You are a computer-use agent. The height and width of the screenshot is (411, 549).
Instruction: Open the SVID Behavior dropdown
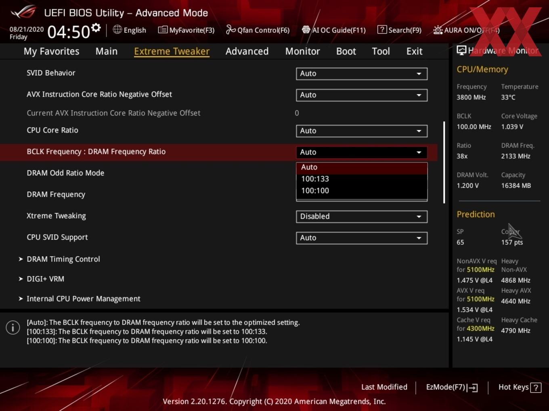(x=362, y=74)
